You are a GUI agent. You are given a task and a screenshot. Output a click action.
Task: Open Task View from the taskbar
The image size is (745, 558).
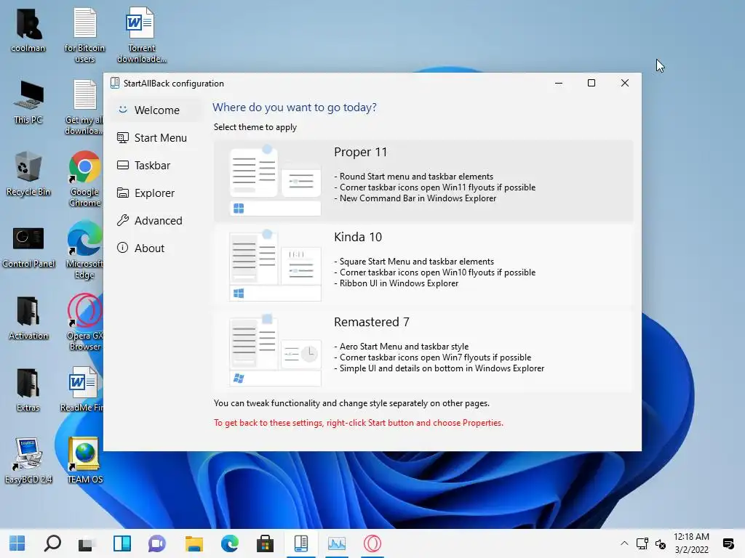87,543
